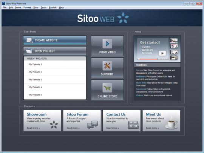
Task: Click the Facebook headline link
Action: 141,89
